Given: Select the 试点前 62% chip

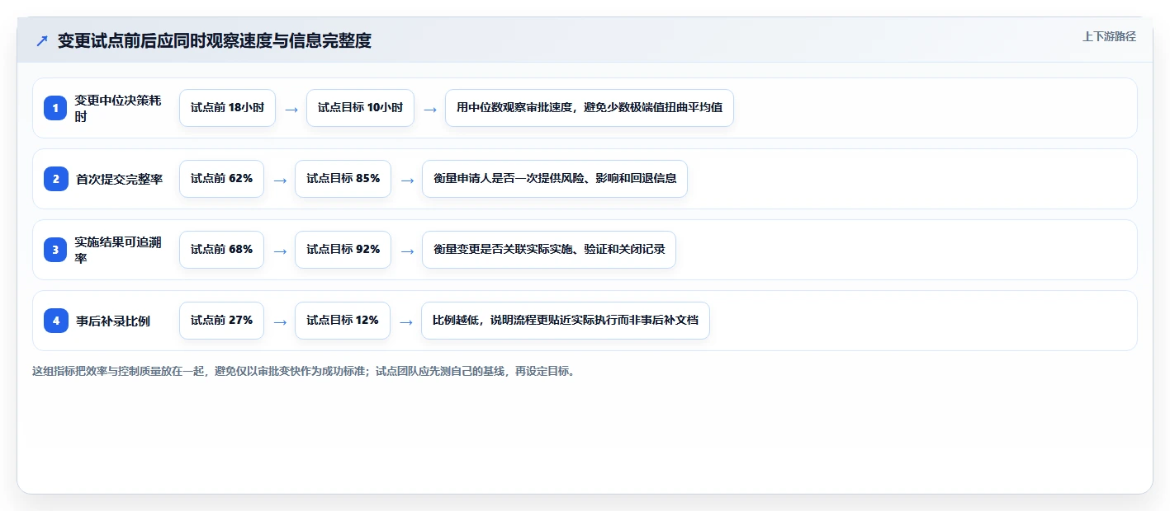Looking at the screenshot, I should click(x=221, y=179).
